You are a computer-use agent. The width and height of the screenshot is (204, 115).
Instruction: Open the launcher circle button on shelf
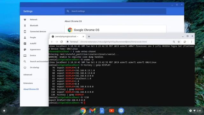click(4, 111)
